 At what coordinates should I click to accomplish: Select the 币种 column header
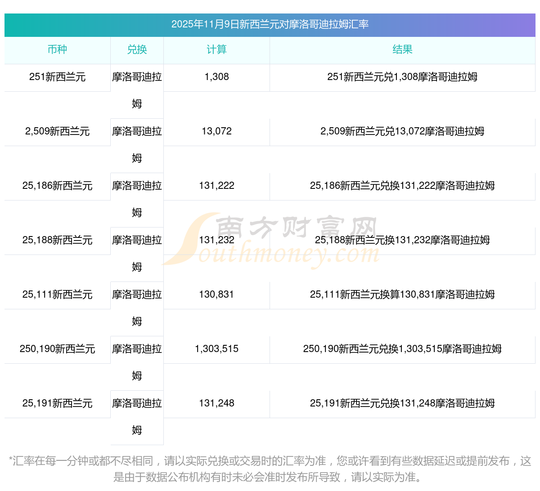click(x=57, y=50)
